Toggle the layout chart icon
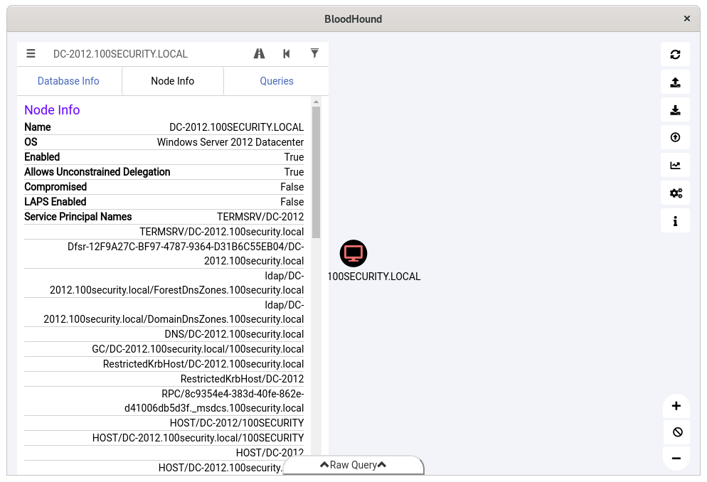Image resolution: width=707 pixels, height=482 pixels. point(675,166)
